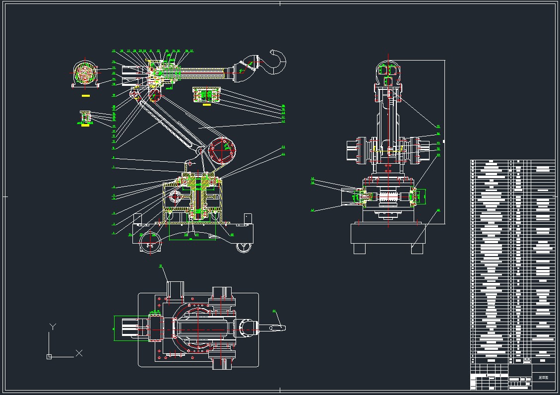
Task: Select the right support foot in the front view
Action: [417, 249]
